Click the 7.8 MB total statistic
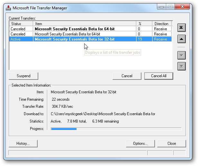This screenshot has width=198, height=166. click(77, 121)
